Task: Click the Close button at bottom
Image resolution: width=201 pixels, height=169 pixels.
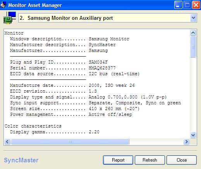Action: pyautogui.click(x=182, y=160)
